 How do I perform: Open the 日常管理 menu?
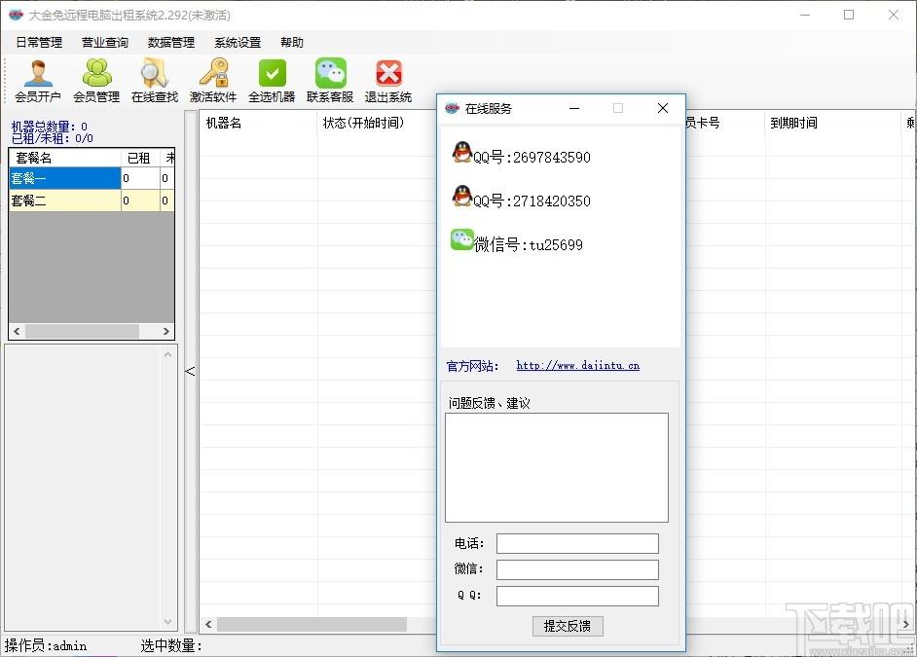click(x=39, y=42)
